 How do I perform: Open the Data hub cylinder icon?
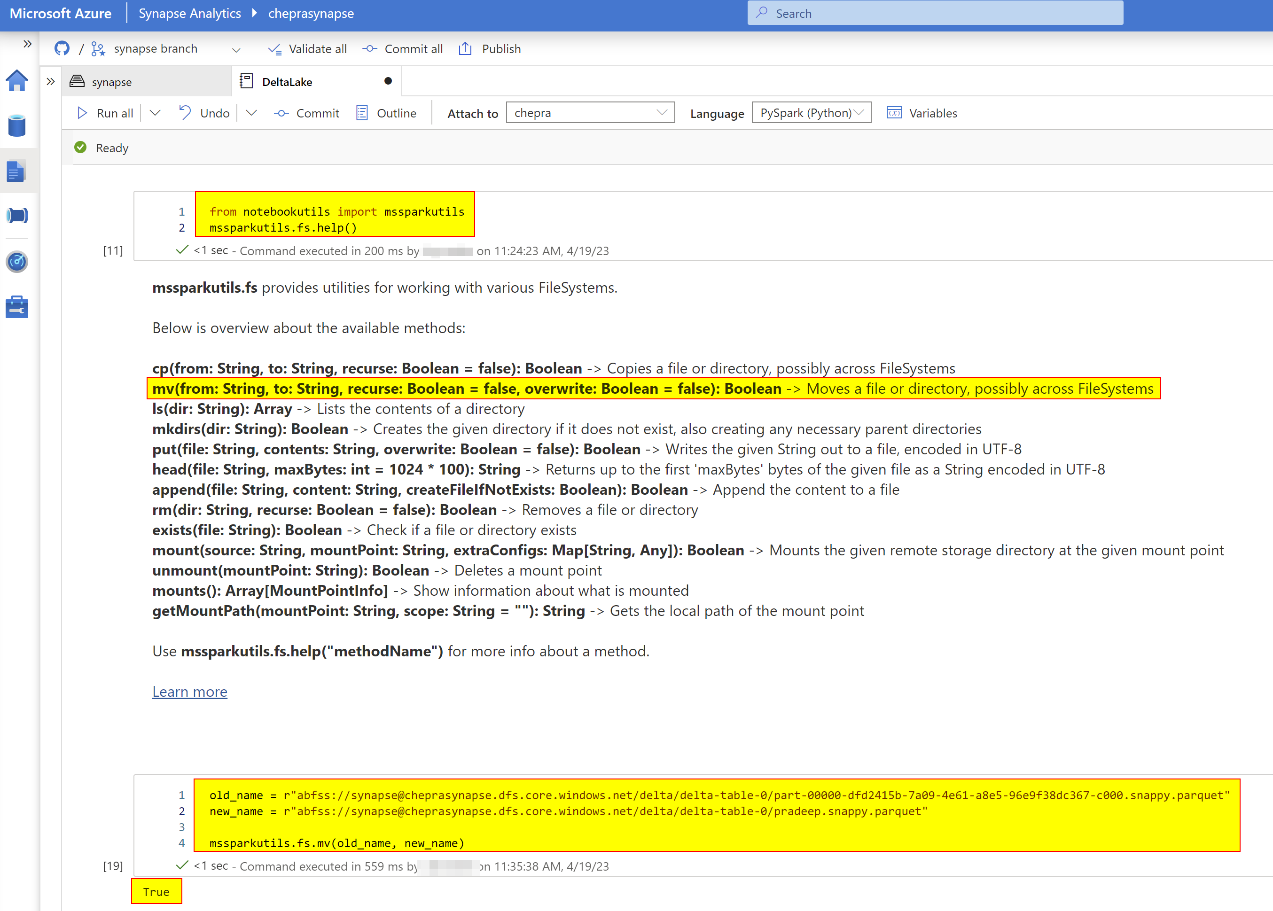click(17, 125)
